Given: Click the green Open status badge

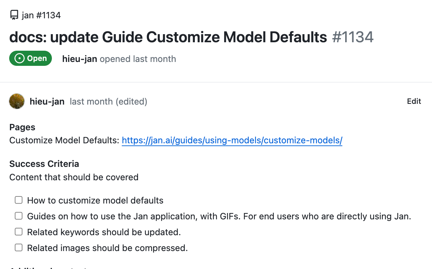Looking at the screenshot, I should (31, 58).
